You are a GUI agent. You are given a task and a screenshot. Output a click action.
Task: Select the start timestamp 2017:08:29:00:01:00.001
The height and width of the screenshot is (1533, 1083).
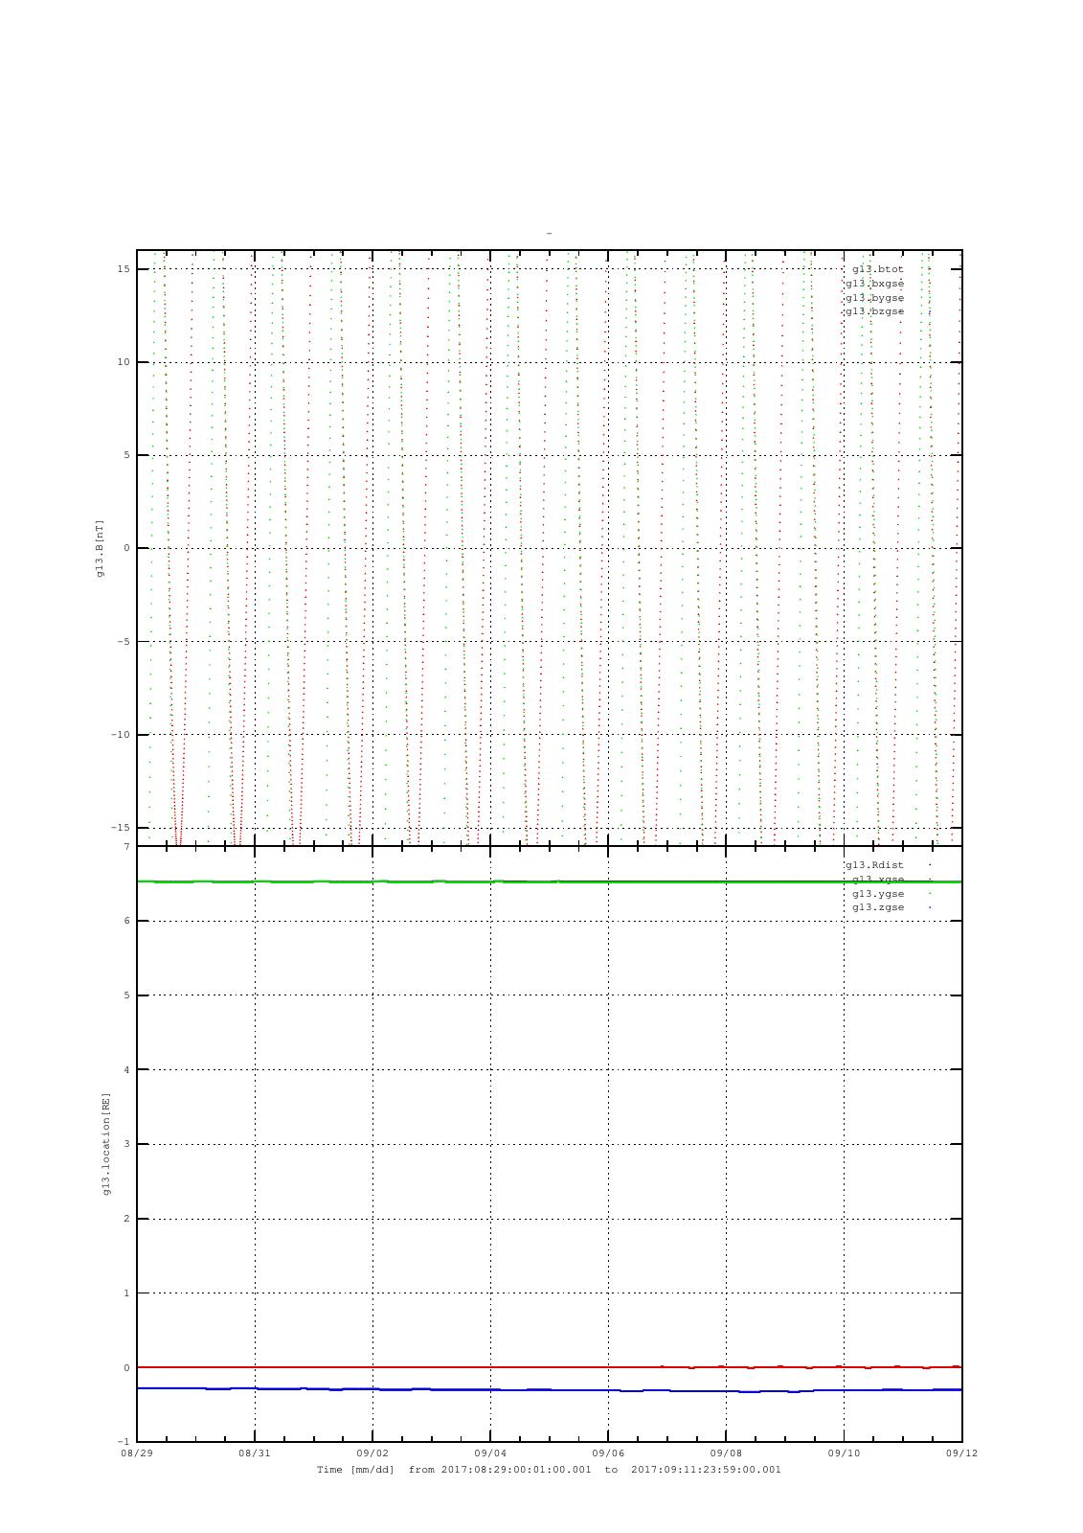click(x=516, y=1470)
